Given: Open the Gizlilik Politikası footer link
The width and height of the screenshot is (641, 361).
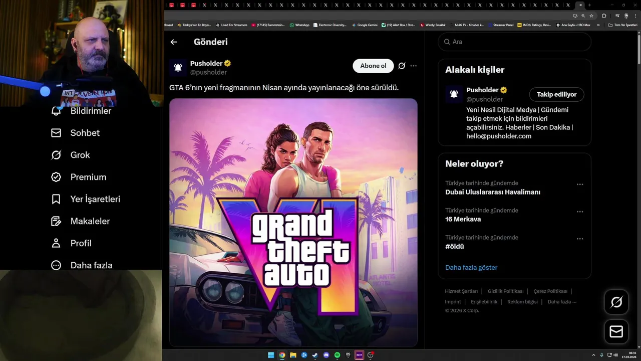Looking at the screenshot, I should 505,291.
